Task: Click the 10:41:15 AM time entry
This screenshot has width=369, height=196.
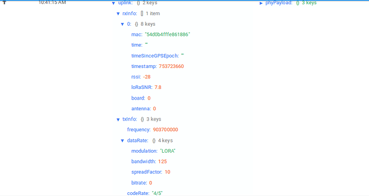Action: pos(52,2)
